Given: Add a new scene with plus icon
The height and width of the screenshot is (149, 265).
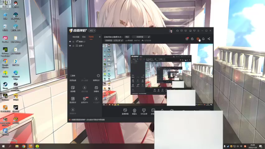Looking at the screenshot, I should pyautogui.click(x=100, y=37).
